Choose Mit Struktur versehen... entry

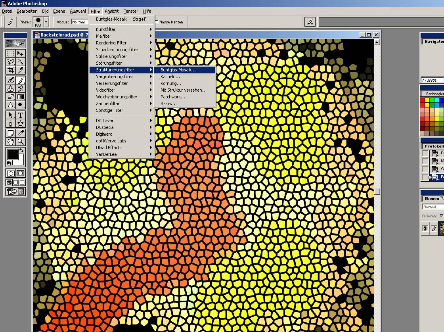click(x=185, y=90)
